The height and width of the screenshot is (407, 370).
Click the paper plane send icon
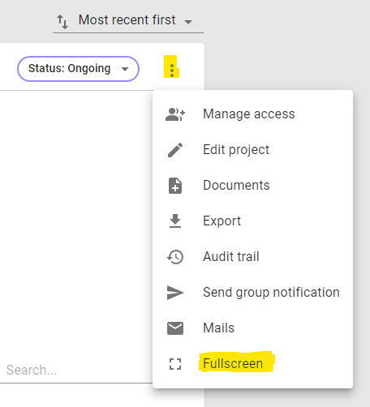[x=175, y=293]
